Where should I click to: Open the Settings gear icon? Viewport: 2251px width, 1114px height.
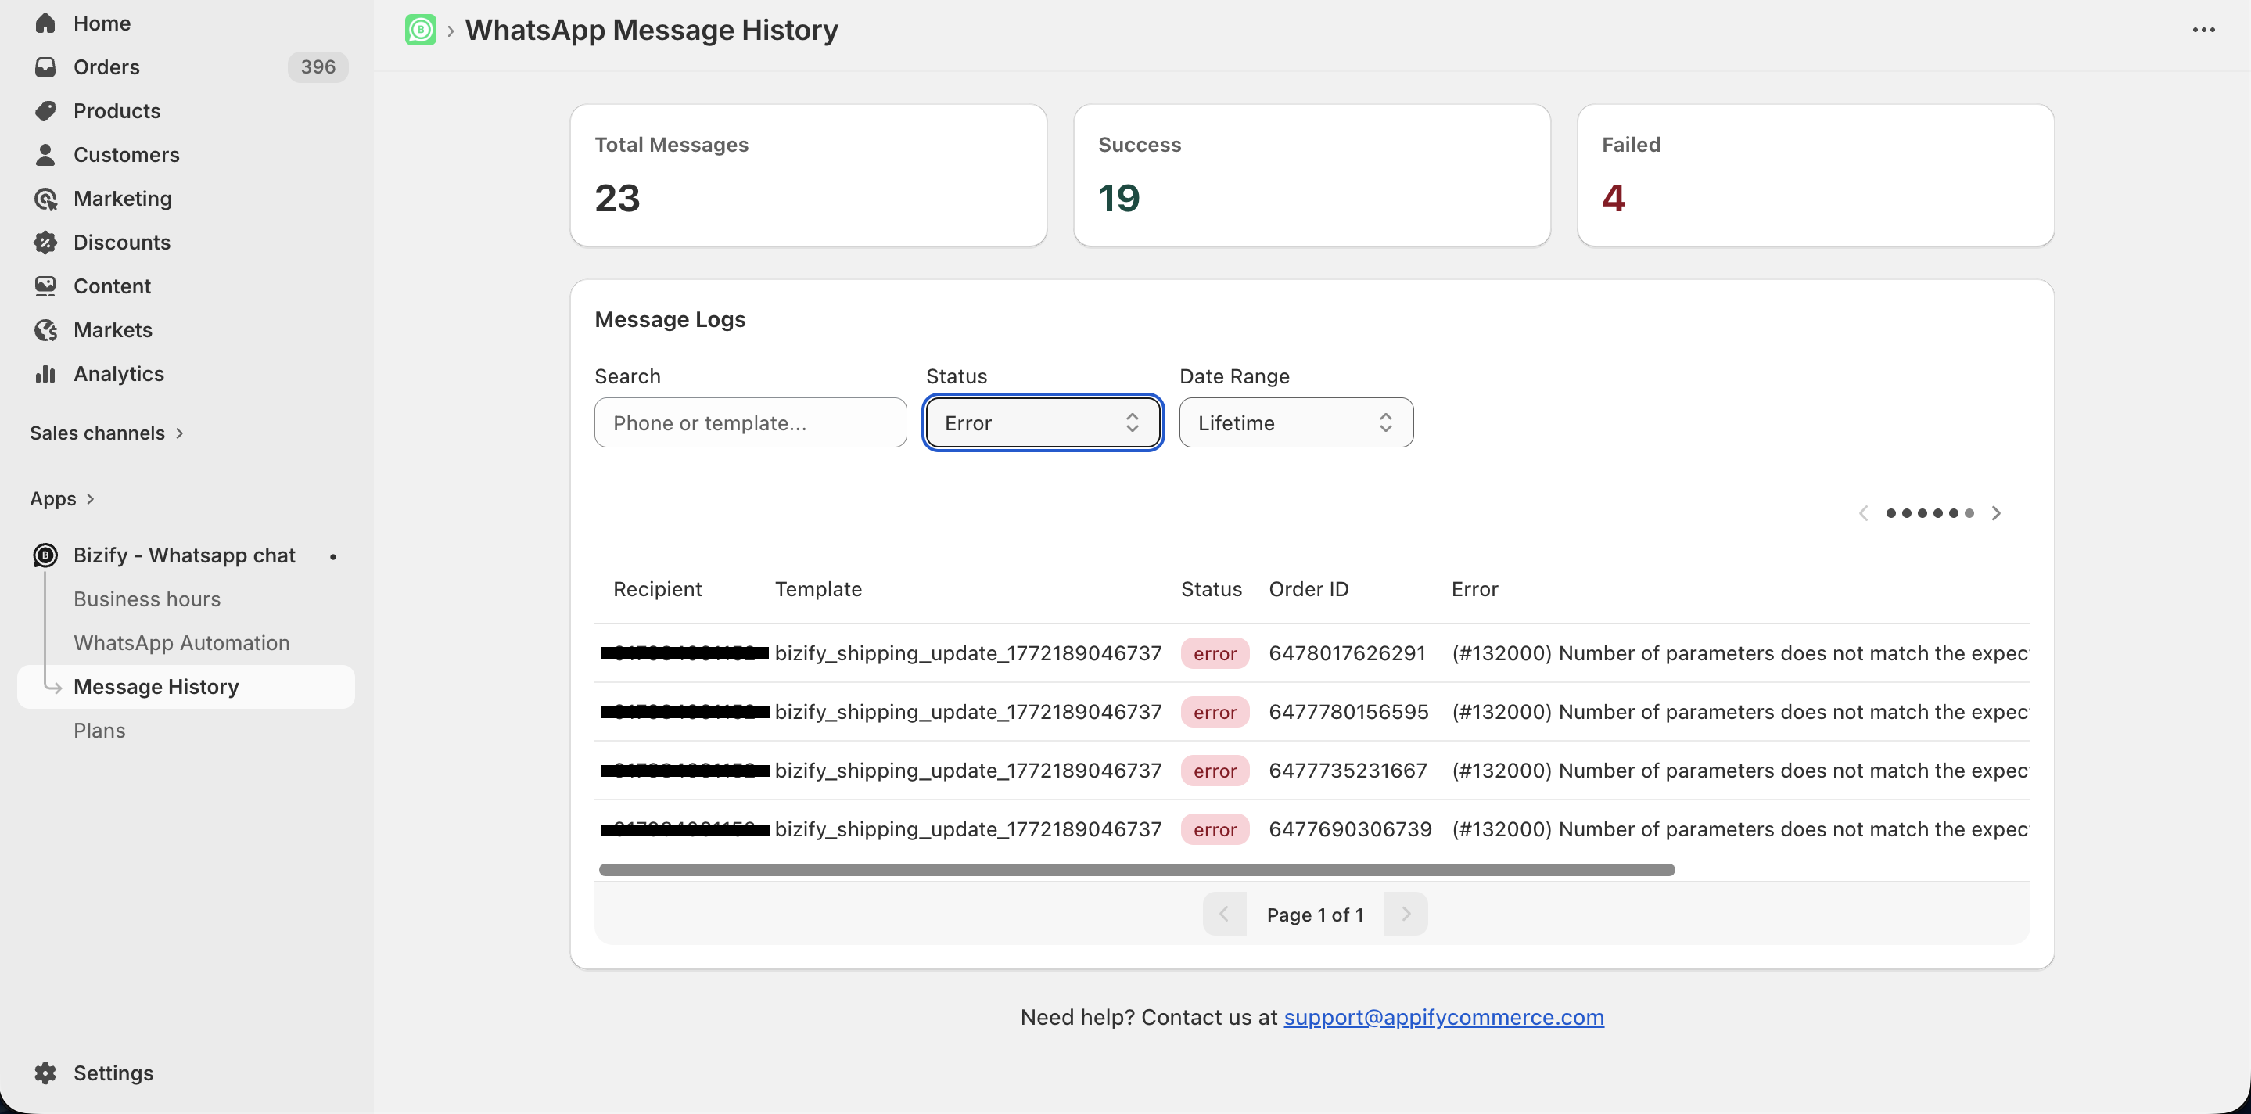tap(46, 1073)
